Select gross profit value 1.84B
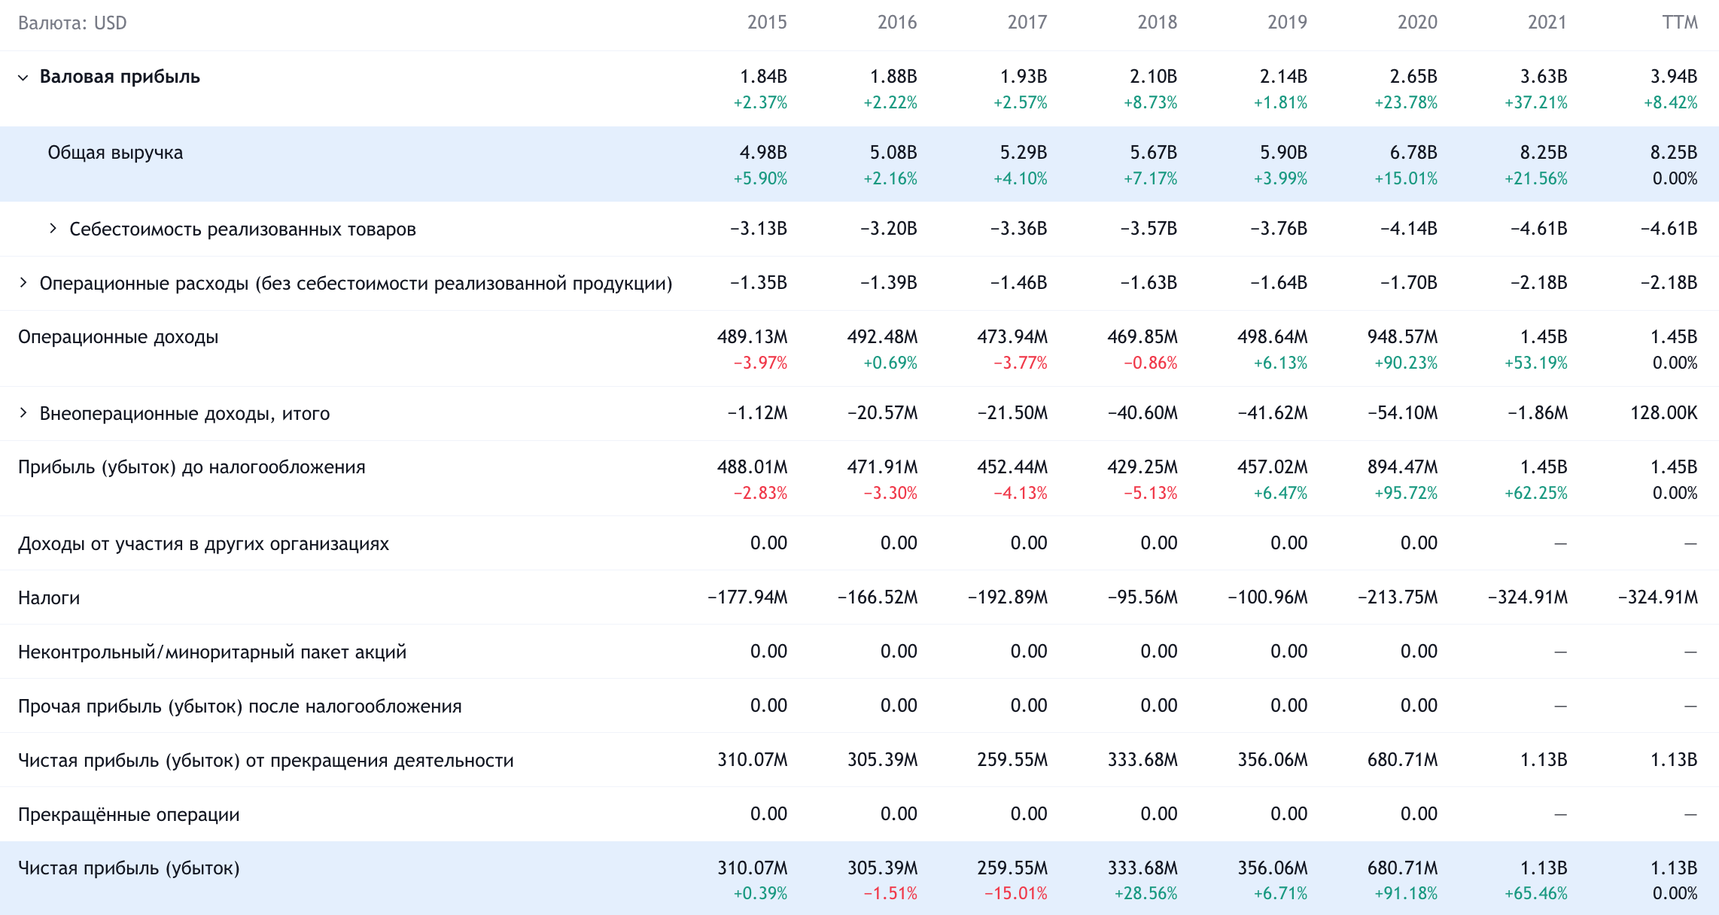Screen dimensions: 1719x915 pos(763,77)
